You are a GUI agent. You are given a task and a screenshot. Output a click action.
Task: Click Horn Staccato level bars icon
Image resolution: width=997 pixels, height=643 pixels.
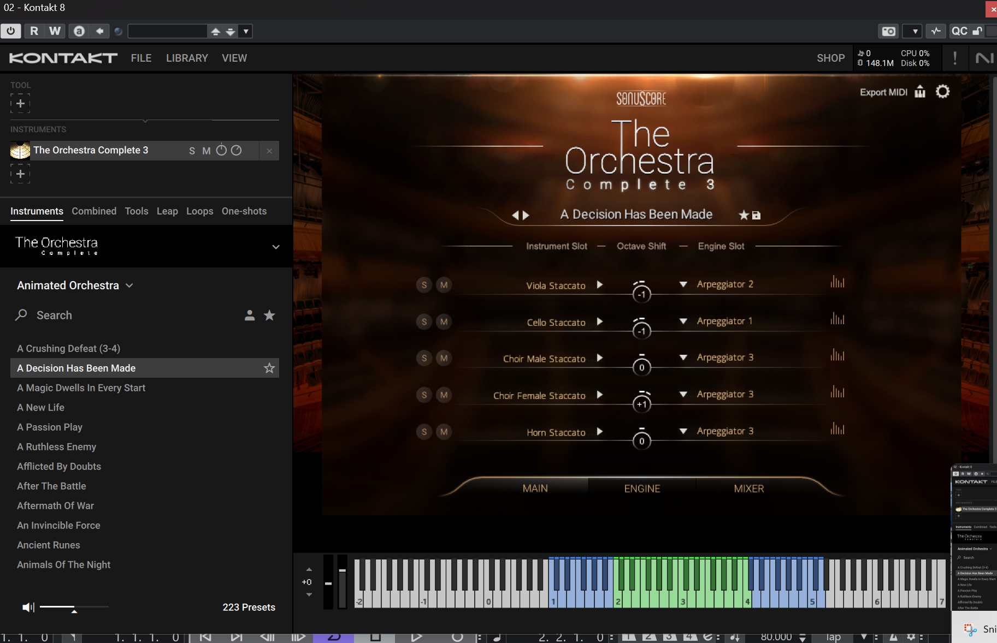[837, 428]
